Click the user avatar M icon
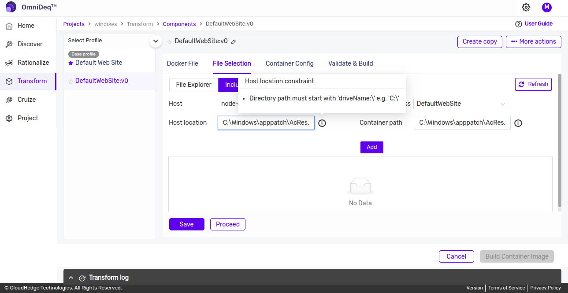The image size is (568, 293). tap(546, 7)
